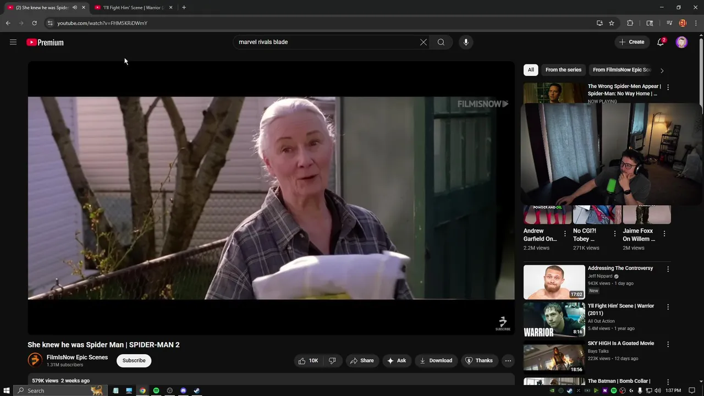Viewport: 704px width, 396px height.
Task: Open Spotify from the taskbar
Action: coord(156,391)
